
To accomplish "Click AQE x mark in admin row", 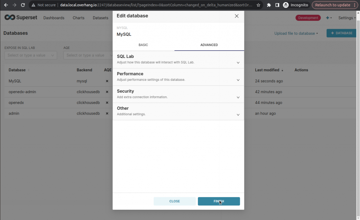I will tap(107, 113).
